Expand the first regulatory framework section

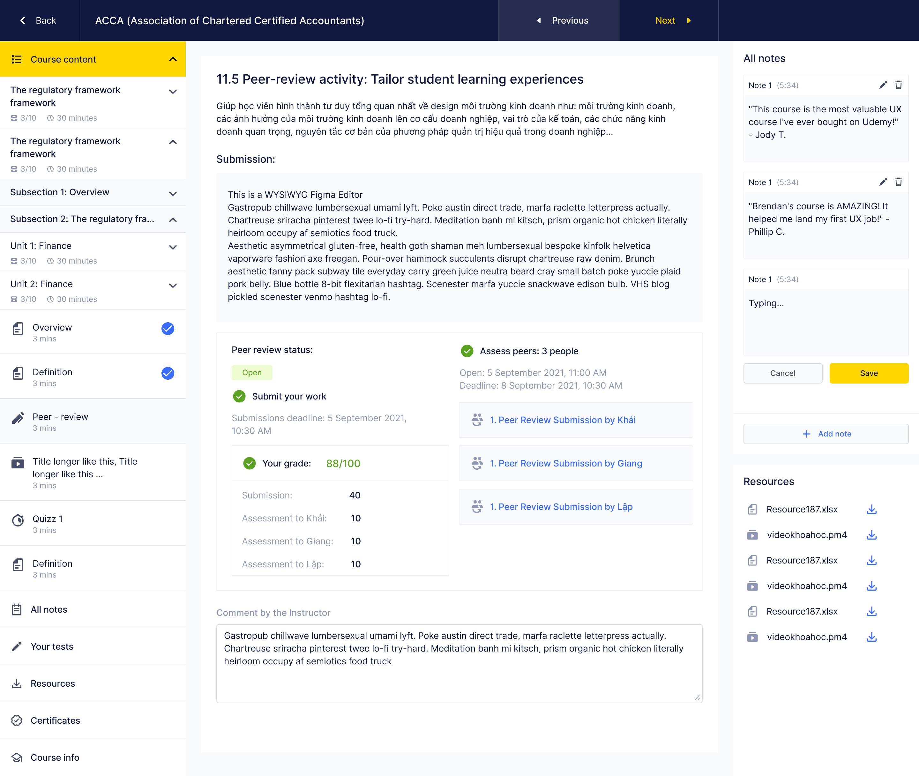[x=173, y=92]
